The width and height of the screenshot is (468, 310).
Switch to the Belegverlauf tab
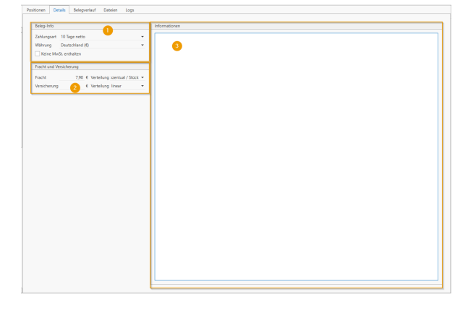[x=85, y=9]
